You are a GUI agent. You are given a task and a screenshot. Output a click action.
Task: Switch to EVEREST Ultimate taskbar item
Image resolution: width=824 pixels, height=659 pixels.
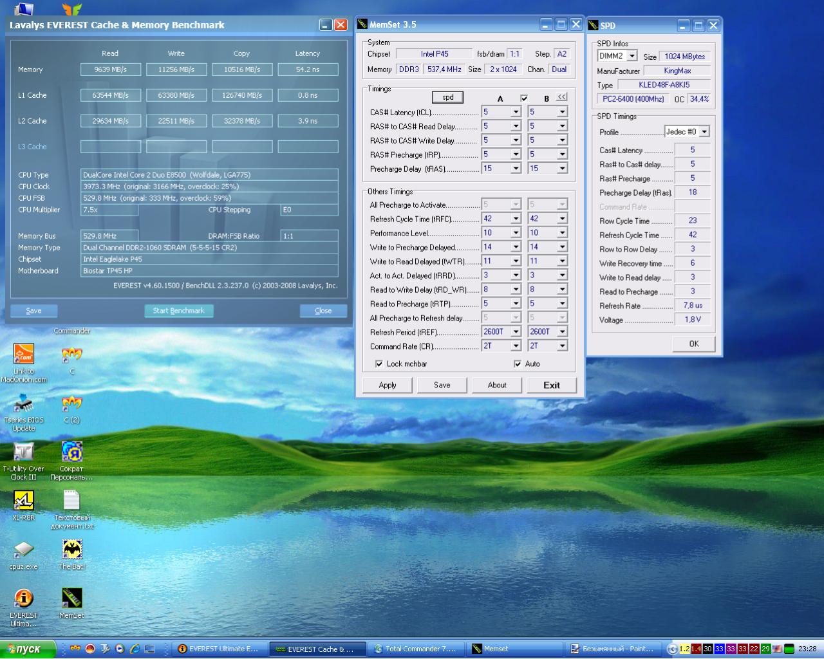[x=219, y=649]
